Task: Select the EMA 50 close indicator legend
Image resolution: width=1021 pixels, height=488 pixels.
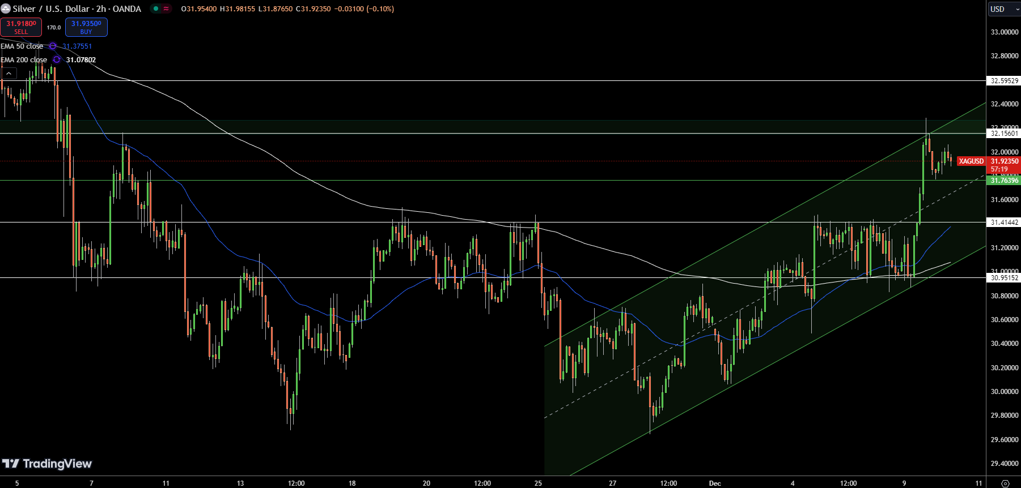Action: 22,46
